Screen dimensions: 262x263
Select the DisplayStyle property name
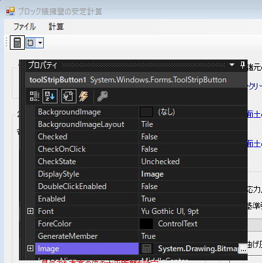pyautogui.click(x=58, y=174)
